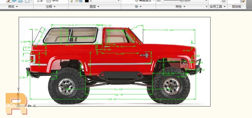
Task: Open the ByLayer linetype dropdown
Action: (206, 1)
